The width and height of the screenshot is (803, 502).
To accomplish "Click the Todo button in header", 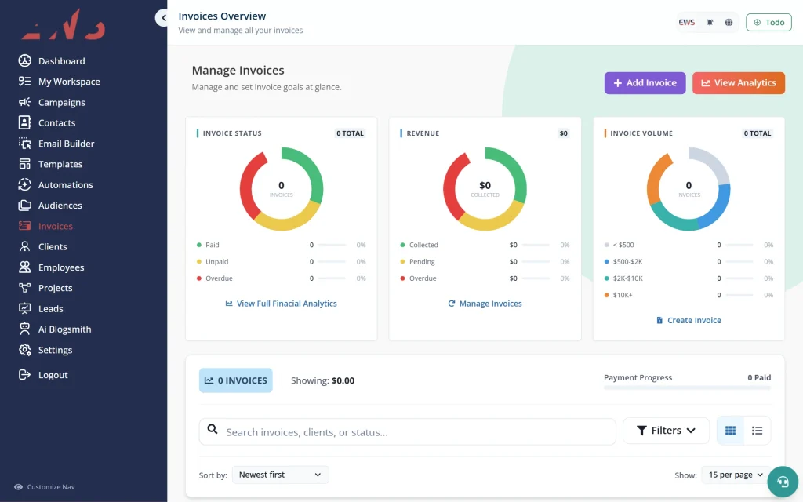I will point(768,23).
